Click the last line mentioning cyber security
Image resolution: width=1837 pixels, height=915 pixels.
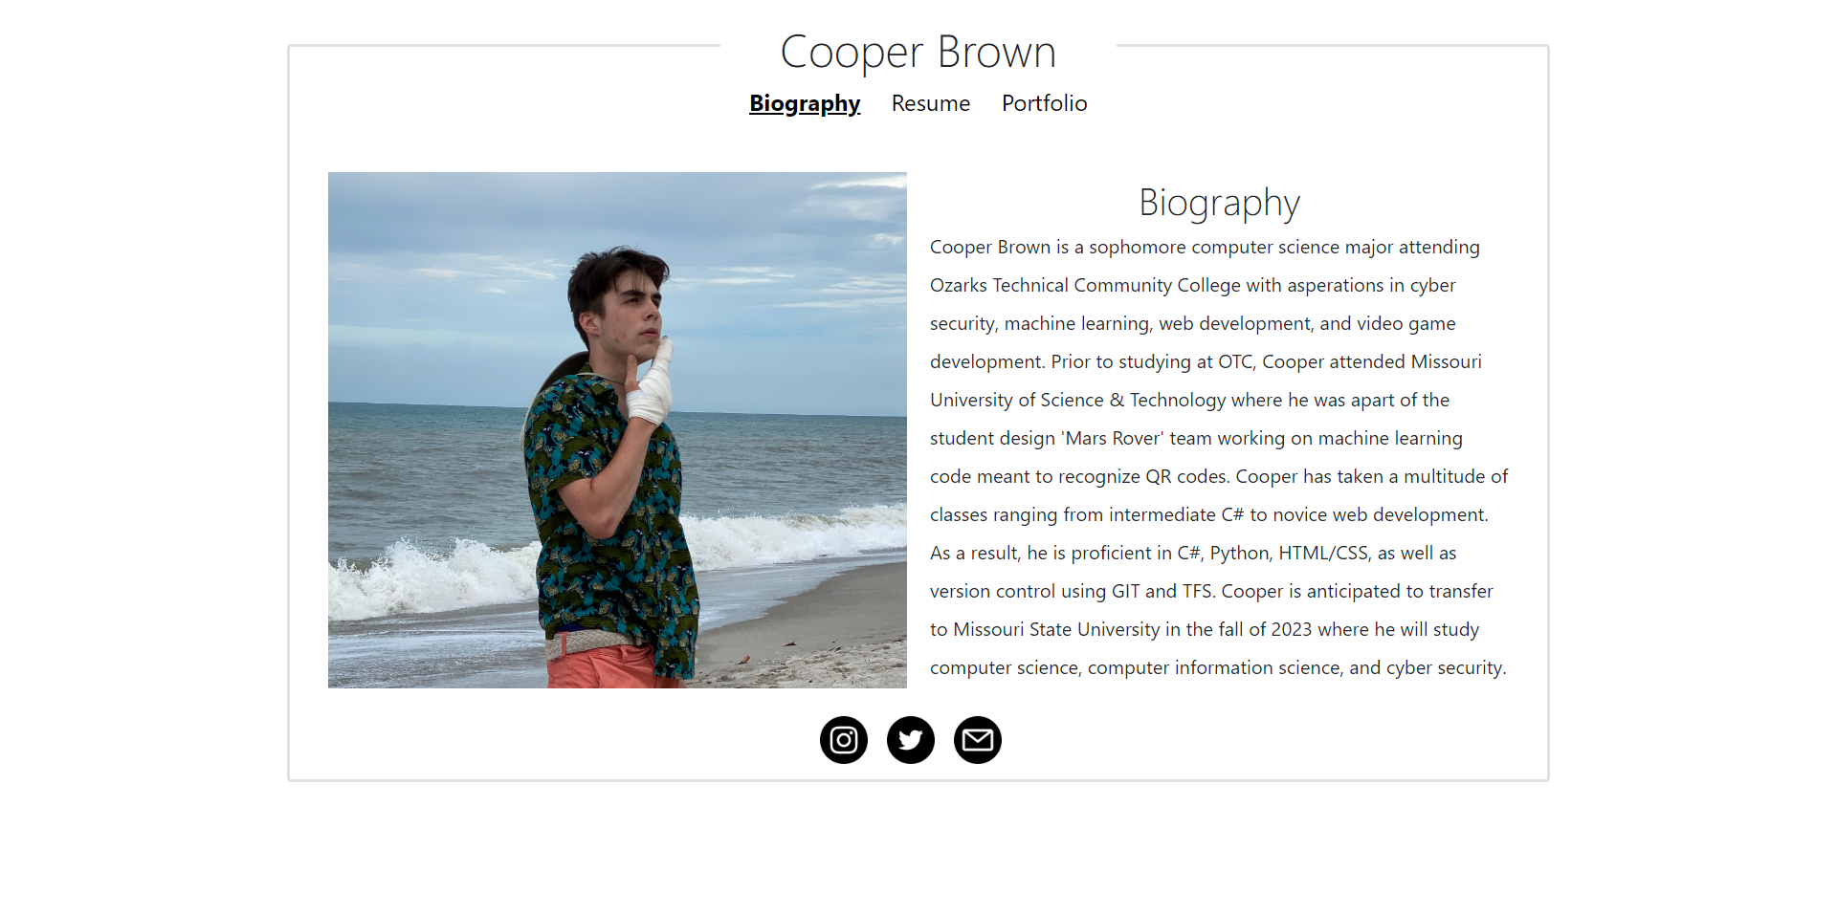(1218, 667)
